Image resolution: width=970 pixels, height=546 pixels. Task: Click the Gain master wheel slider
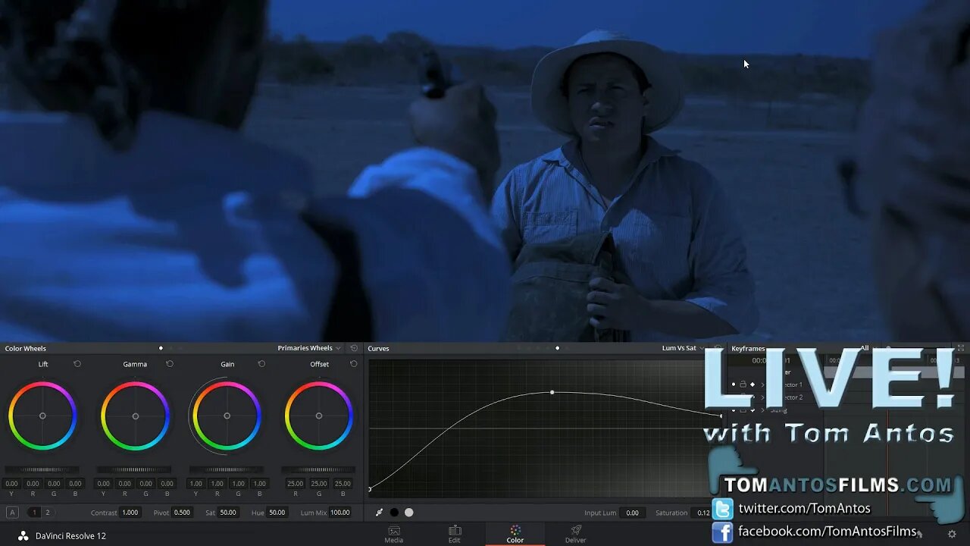227,469
